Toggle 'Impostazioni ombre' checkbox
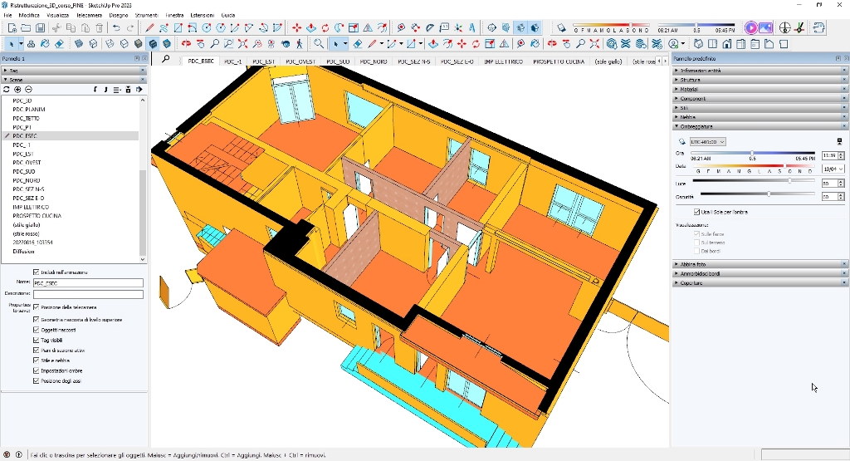 point(37,371)
